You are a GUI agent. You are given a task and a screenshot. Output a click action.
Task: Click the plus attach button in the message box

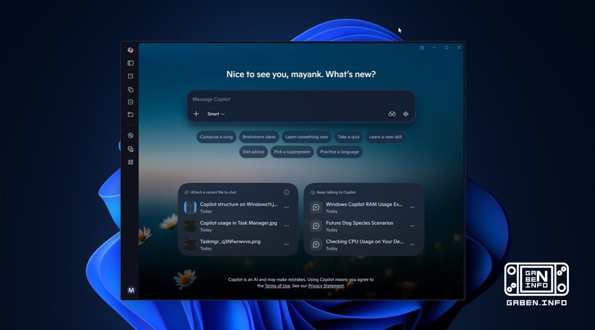(196, 114)
